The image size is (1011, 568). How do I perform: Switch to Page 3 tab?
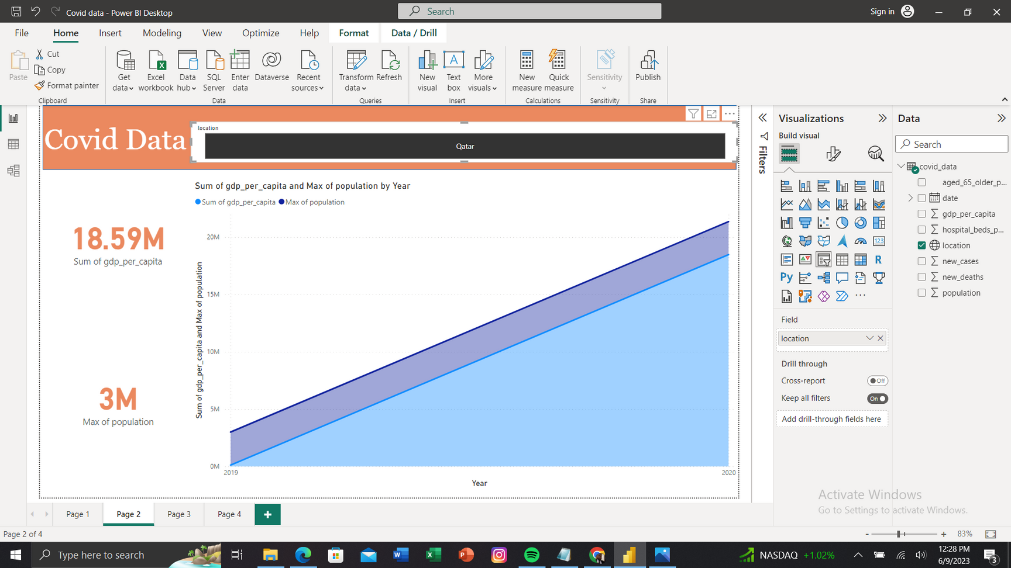coord(179,514)
